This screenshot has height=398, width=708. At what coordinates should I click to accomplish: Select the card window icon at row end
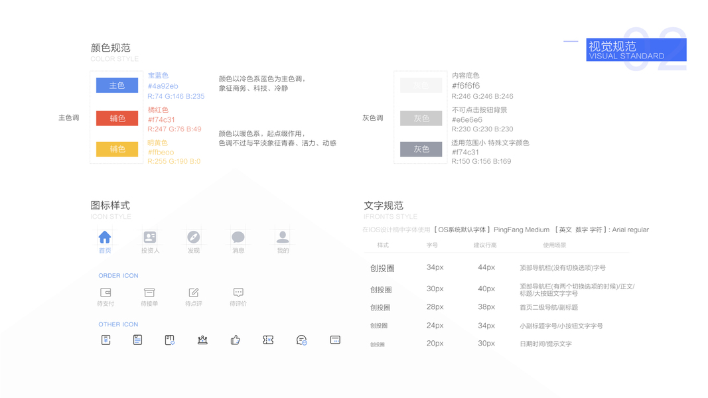point(335,340)
